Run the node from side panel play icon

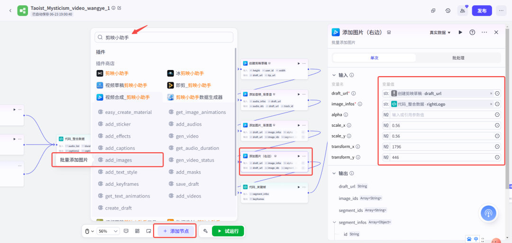tap(460, 32)
